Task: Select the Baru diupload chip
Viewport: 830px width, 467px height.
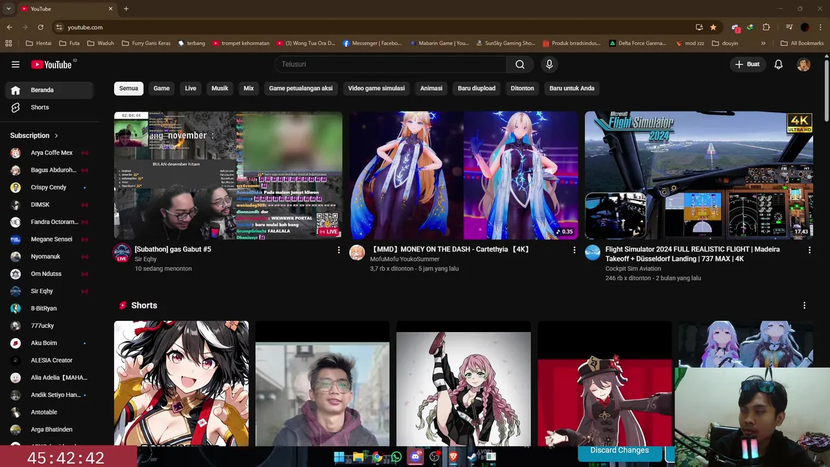Action: tap(477, 88)
